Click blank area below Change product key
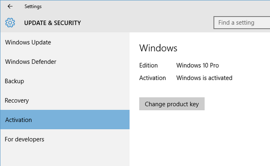 pos(200,138)
